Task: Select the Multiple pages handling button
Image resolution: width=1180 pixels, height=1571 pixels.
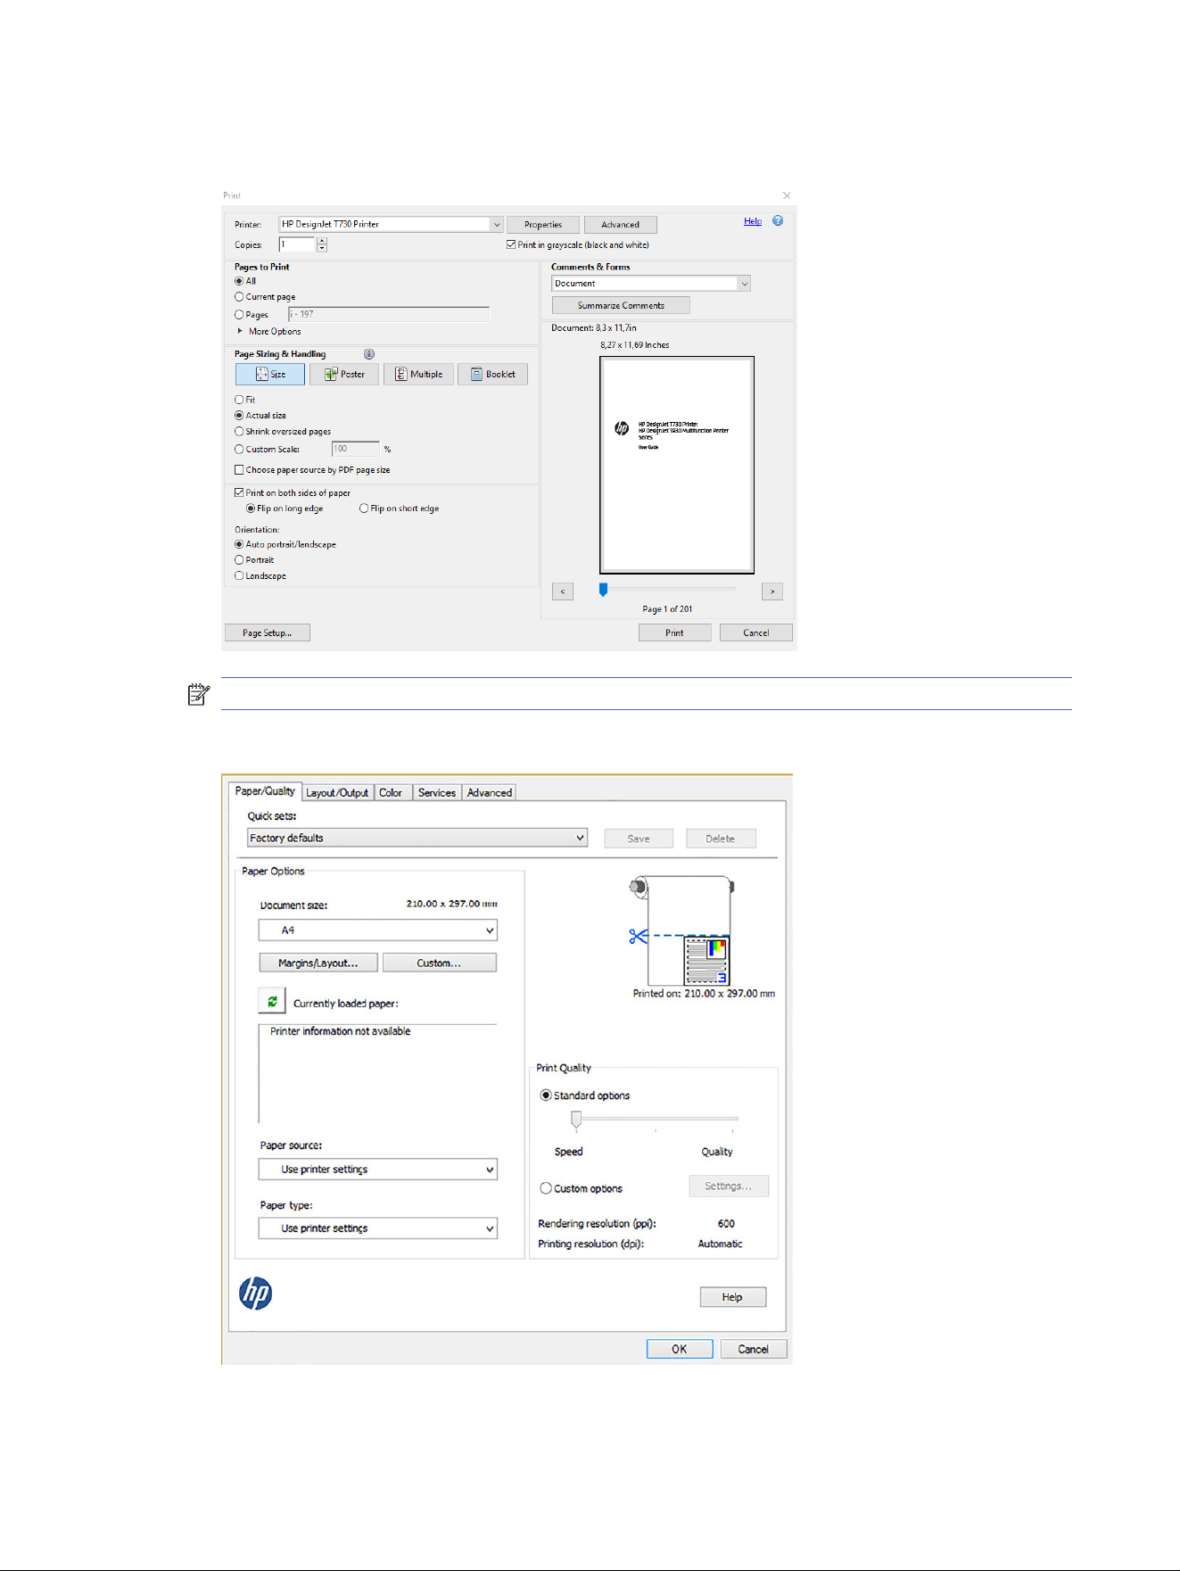Action: point(418,374)
